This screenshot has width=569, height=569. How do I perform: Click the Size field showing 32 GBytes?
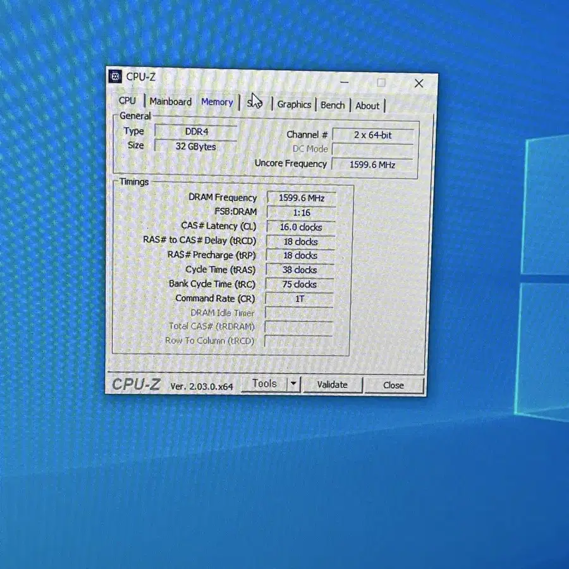196,146
